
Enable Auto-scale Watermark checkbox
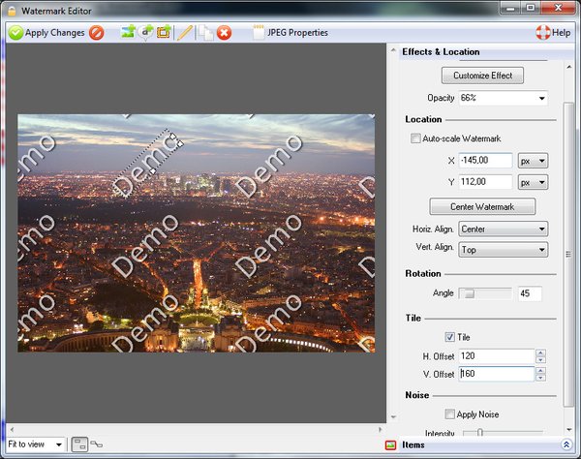pos(416,139)
